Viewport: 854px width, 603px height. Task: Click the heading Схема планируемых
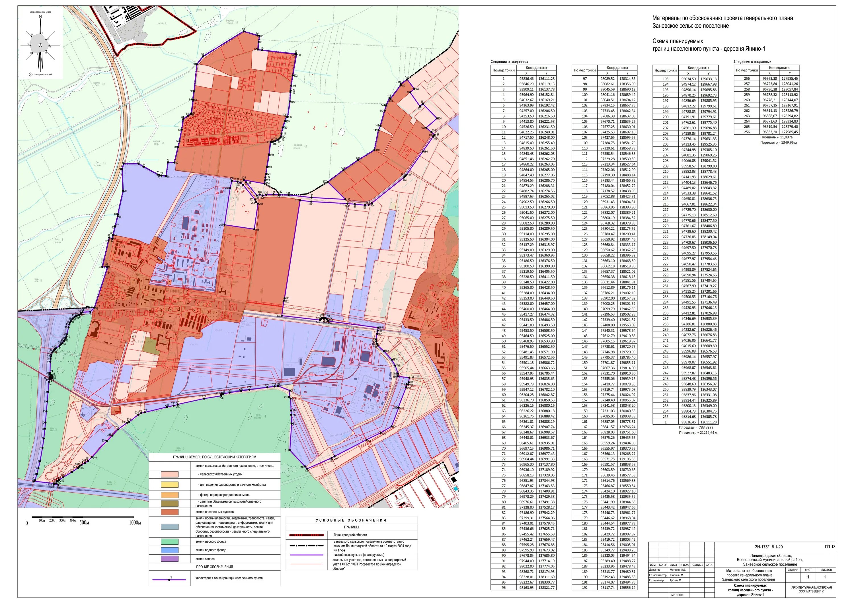click(678, 41)
